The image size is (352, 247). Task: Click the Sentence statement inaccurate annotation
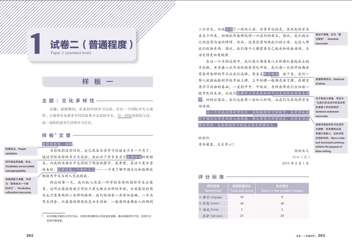331,107
